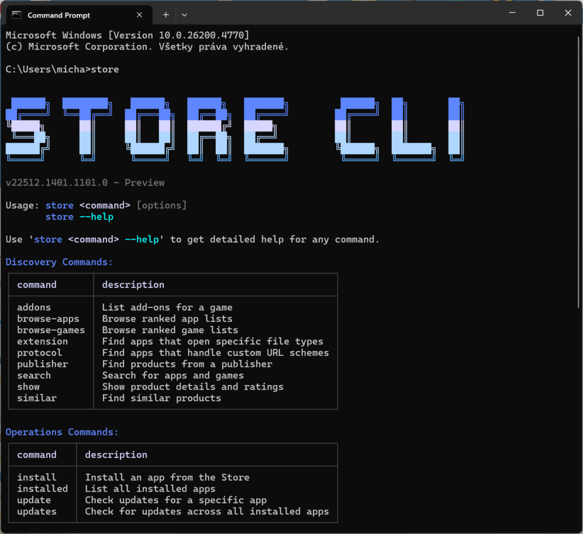Click the prompt line 'C:\Users\micha>store'
The width and height of the screenshot is (583, 534).
coord(63,69)
